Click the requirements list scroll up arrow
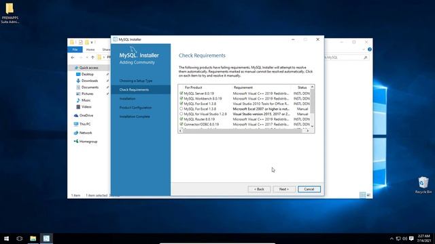Viewport: 435px width, 244px height. click(x=312, y=87)
